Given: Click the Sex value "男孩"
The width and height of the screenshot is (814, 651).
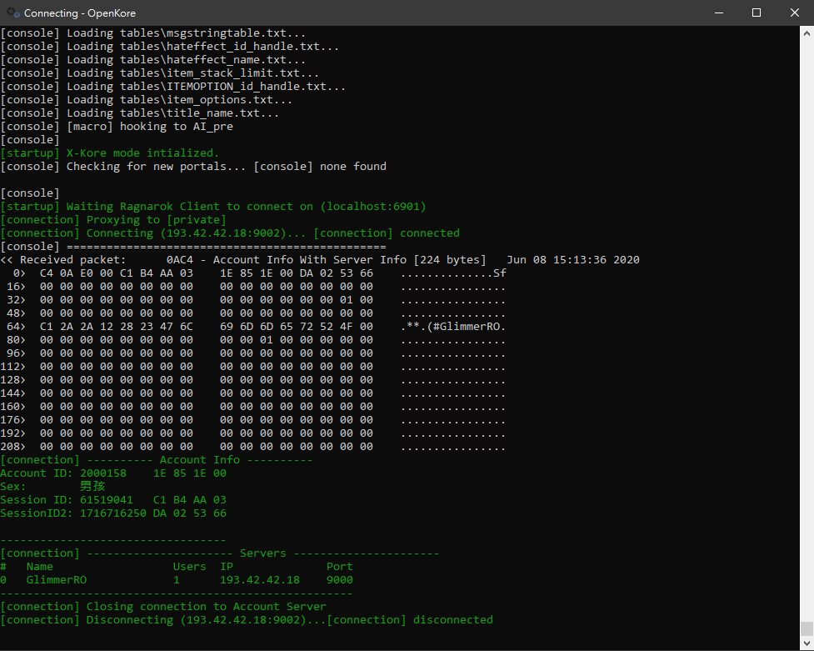Looking at the screenshot, I should 93,487.
